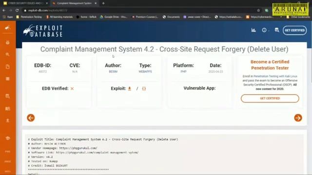Open the submissions upload icon in sidebar
This screenshot has height=175, width=312.
click(x=8, y=121)
